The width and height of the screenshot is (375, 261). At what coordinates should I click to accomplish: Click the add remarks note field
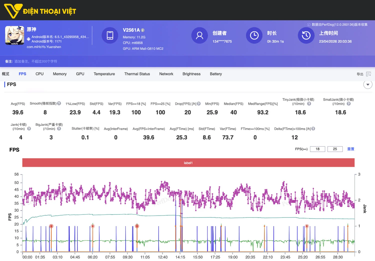(x=36, y=61)
